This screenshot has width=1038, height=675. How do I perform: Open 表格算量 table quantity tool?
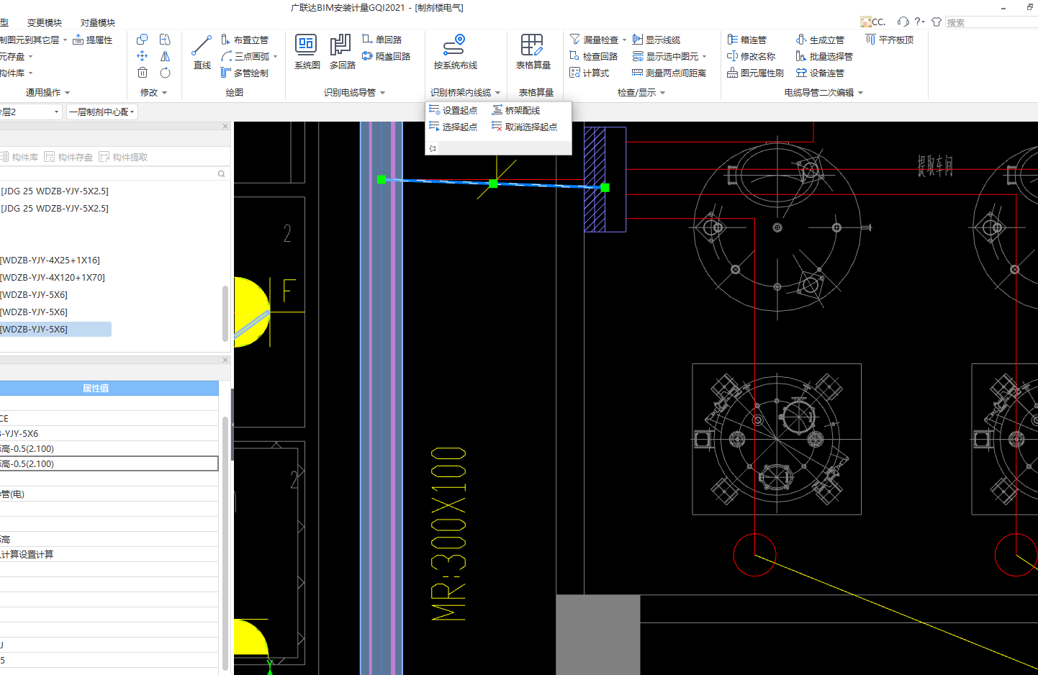(533, 53)
